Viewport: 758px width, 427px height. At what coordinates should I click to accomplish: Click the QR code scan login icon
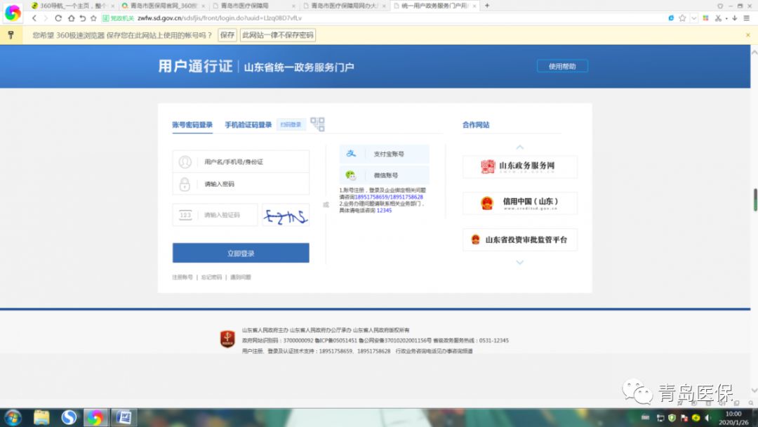pyautogui.click(x=317, y=124)
